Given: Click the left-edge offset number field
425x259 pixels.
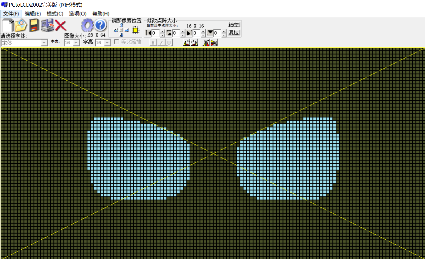Looking at the screenshot, I should point(156,33).
